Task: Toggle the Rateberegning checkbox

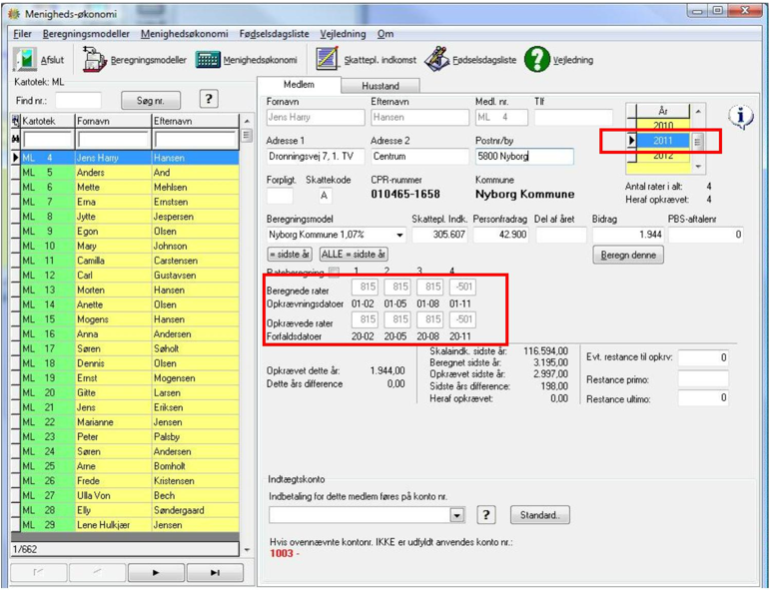Action: tap(334, 271)
